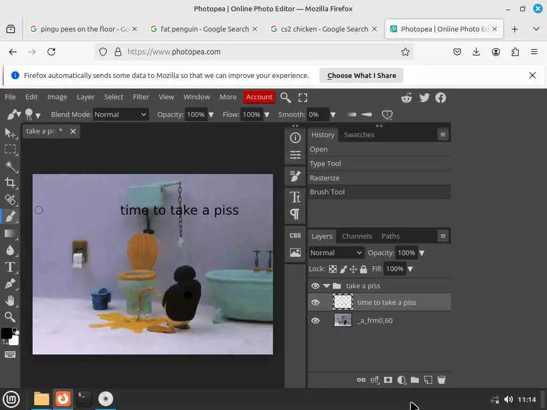Expand the layer Opacity arrow
The height and width of the screenshot is (410, 547).
(421, 253)
